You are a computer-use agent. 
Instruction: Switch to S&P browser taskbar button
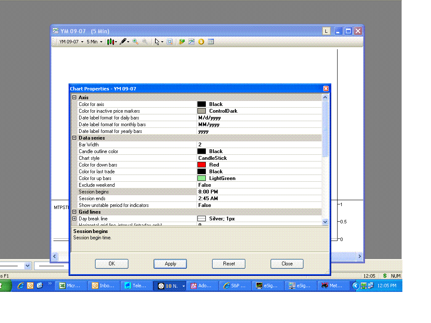pyautogui.click(x=235, y=286)
